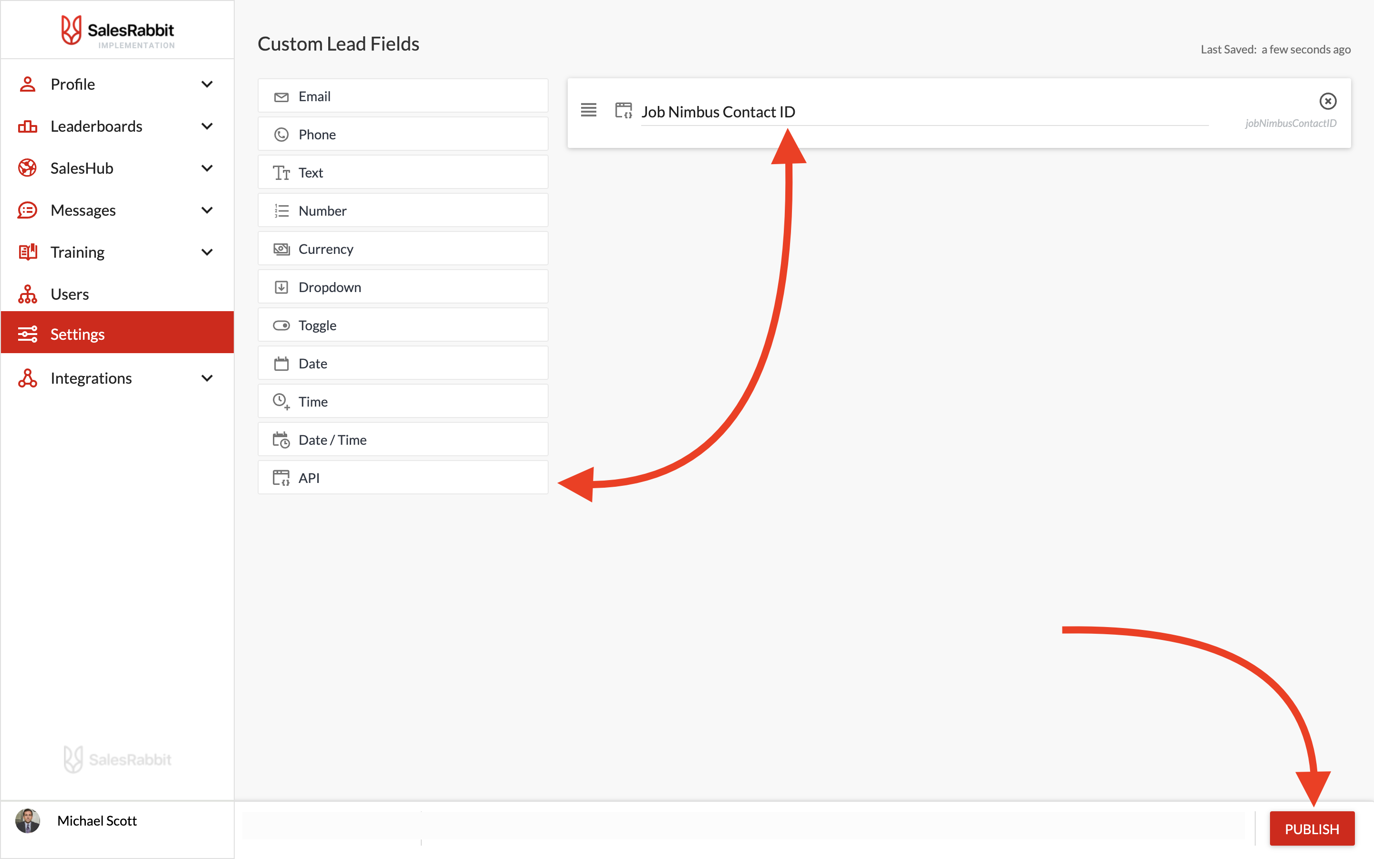The width and height of the screenshot is (1374, 859).
Task: Click the SalesHub globe icon
Action: pos(27,168)
